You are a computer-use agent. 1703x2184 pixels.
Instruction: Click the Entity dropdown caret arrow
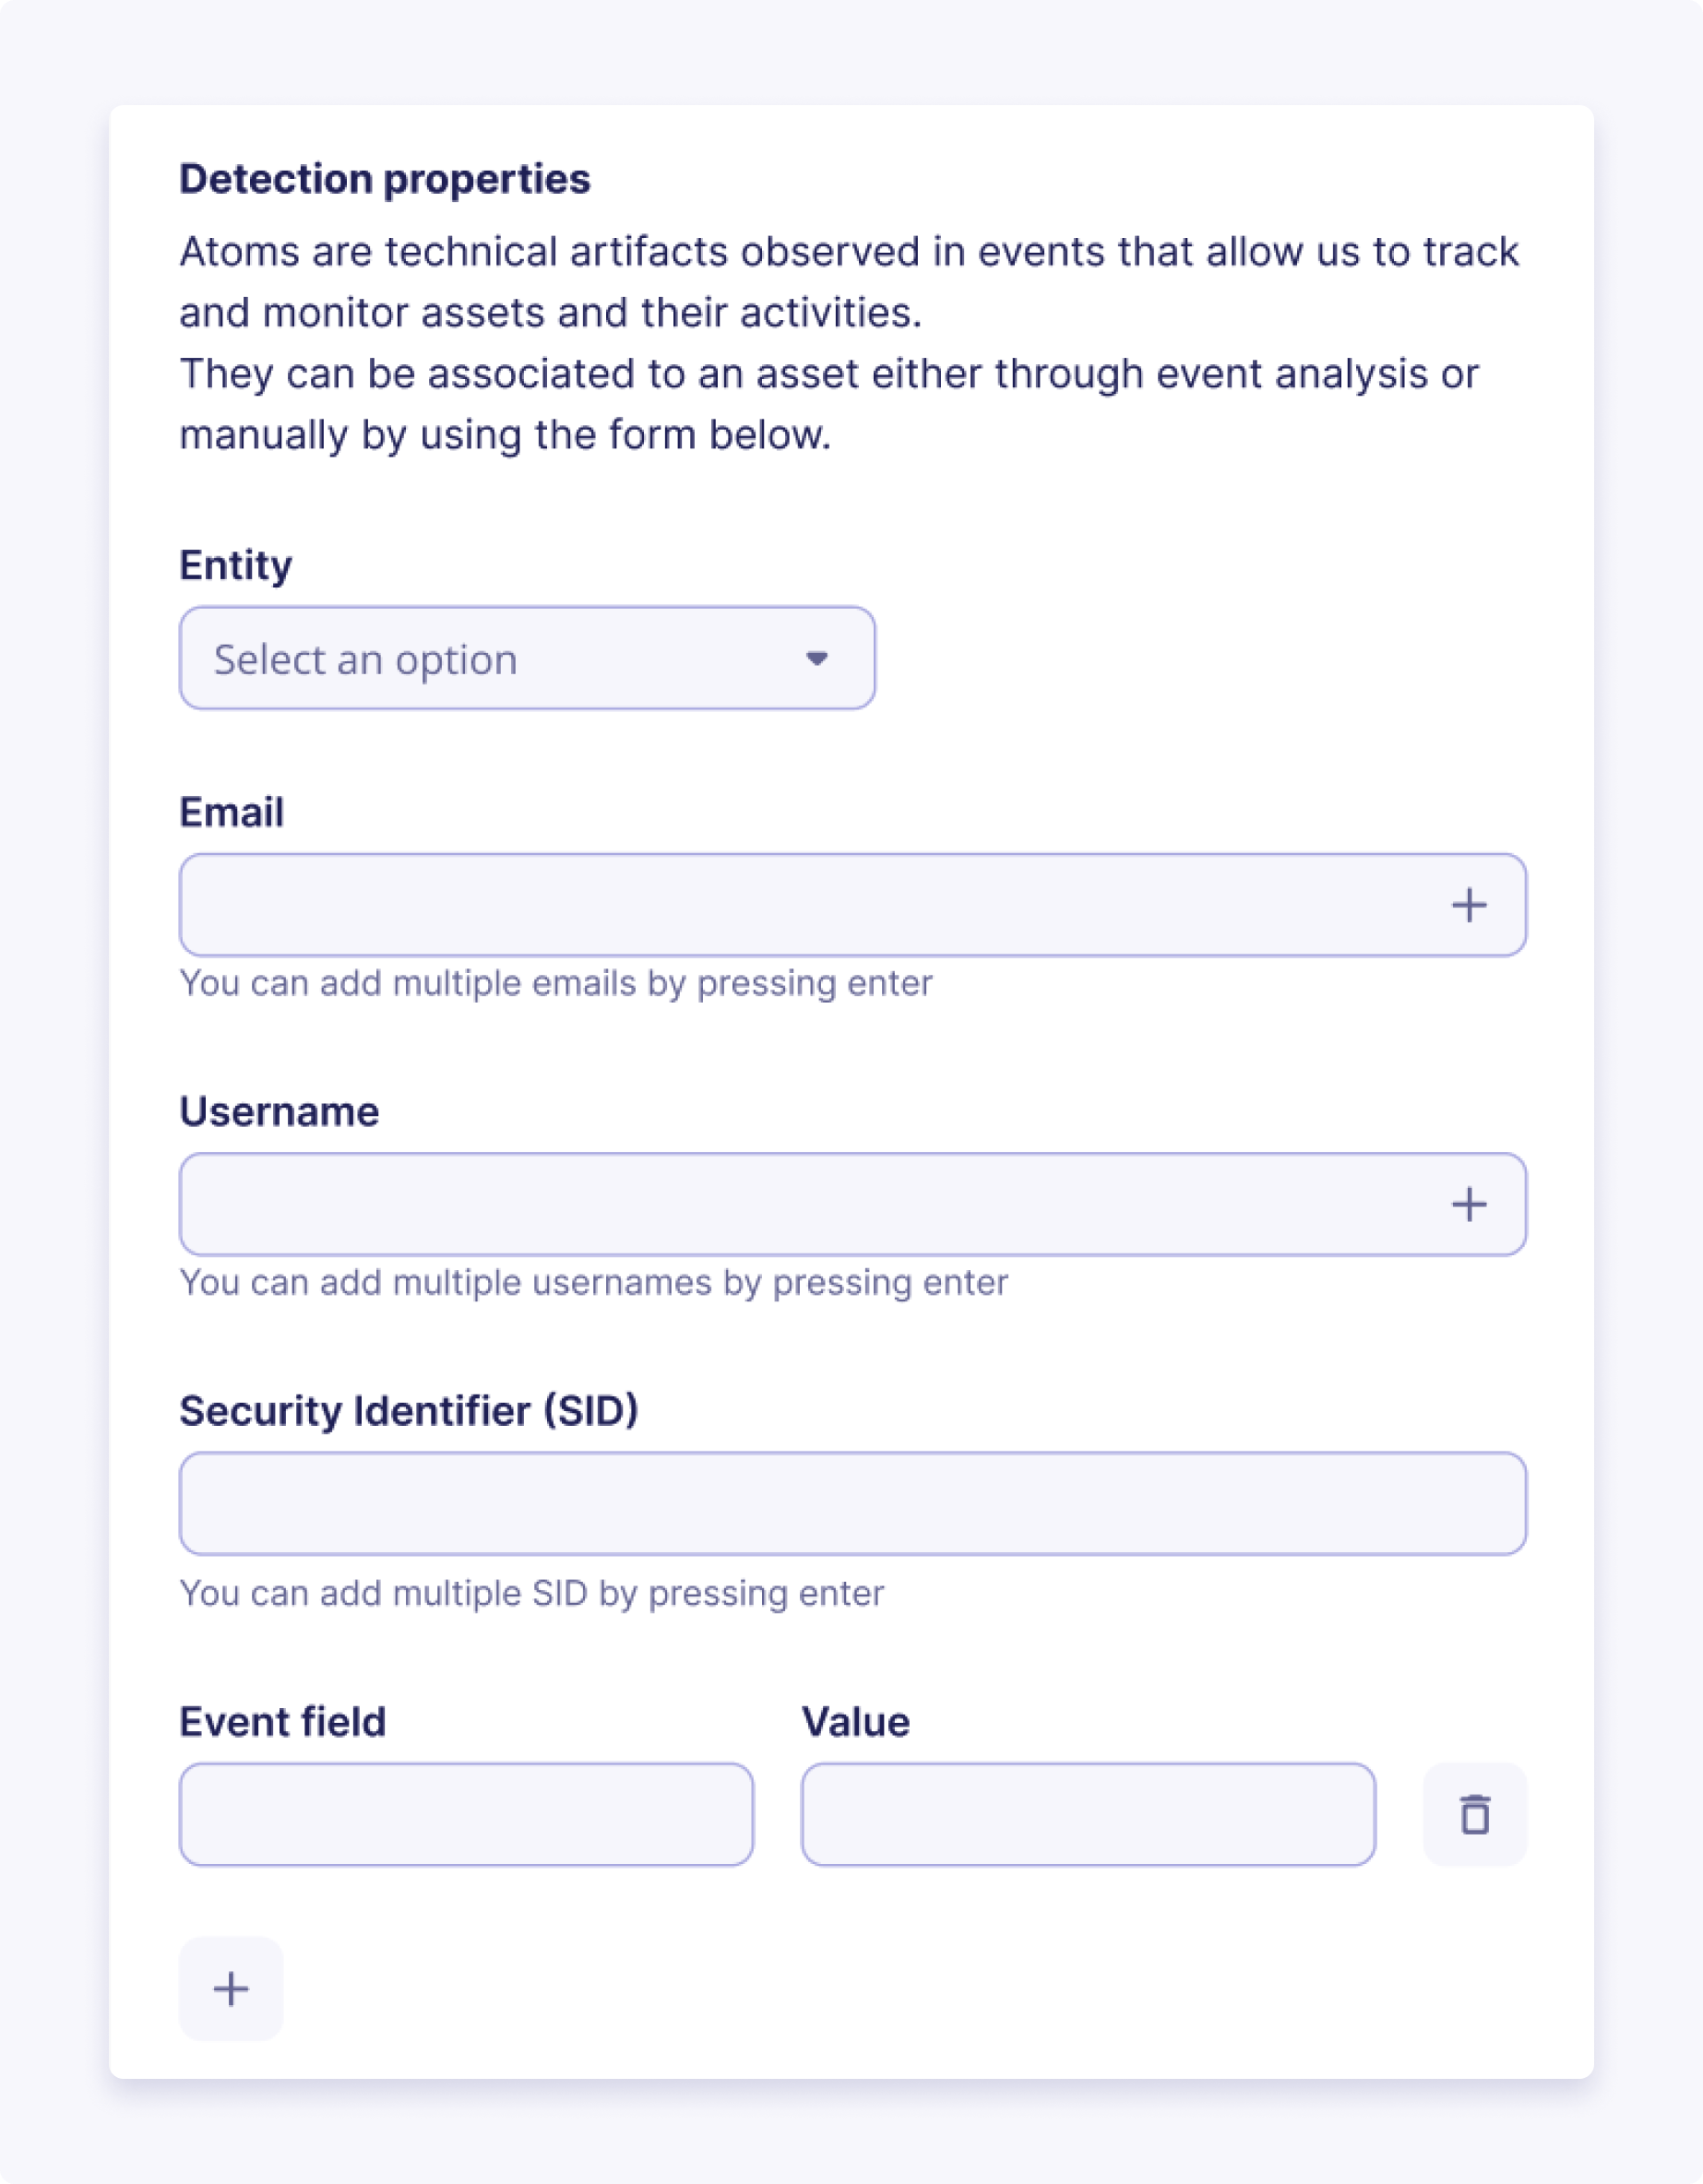tap(817, 658)
